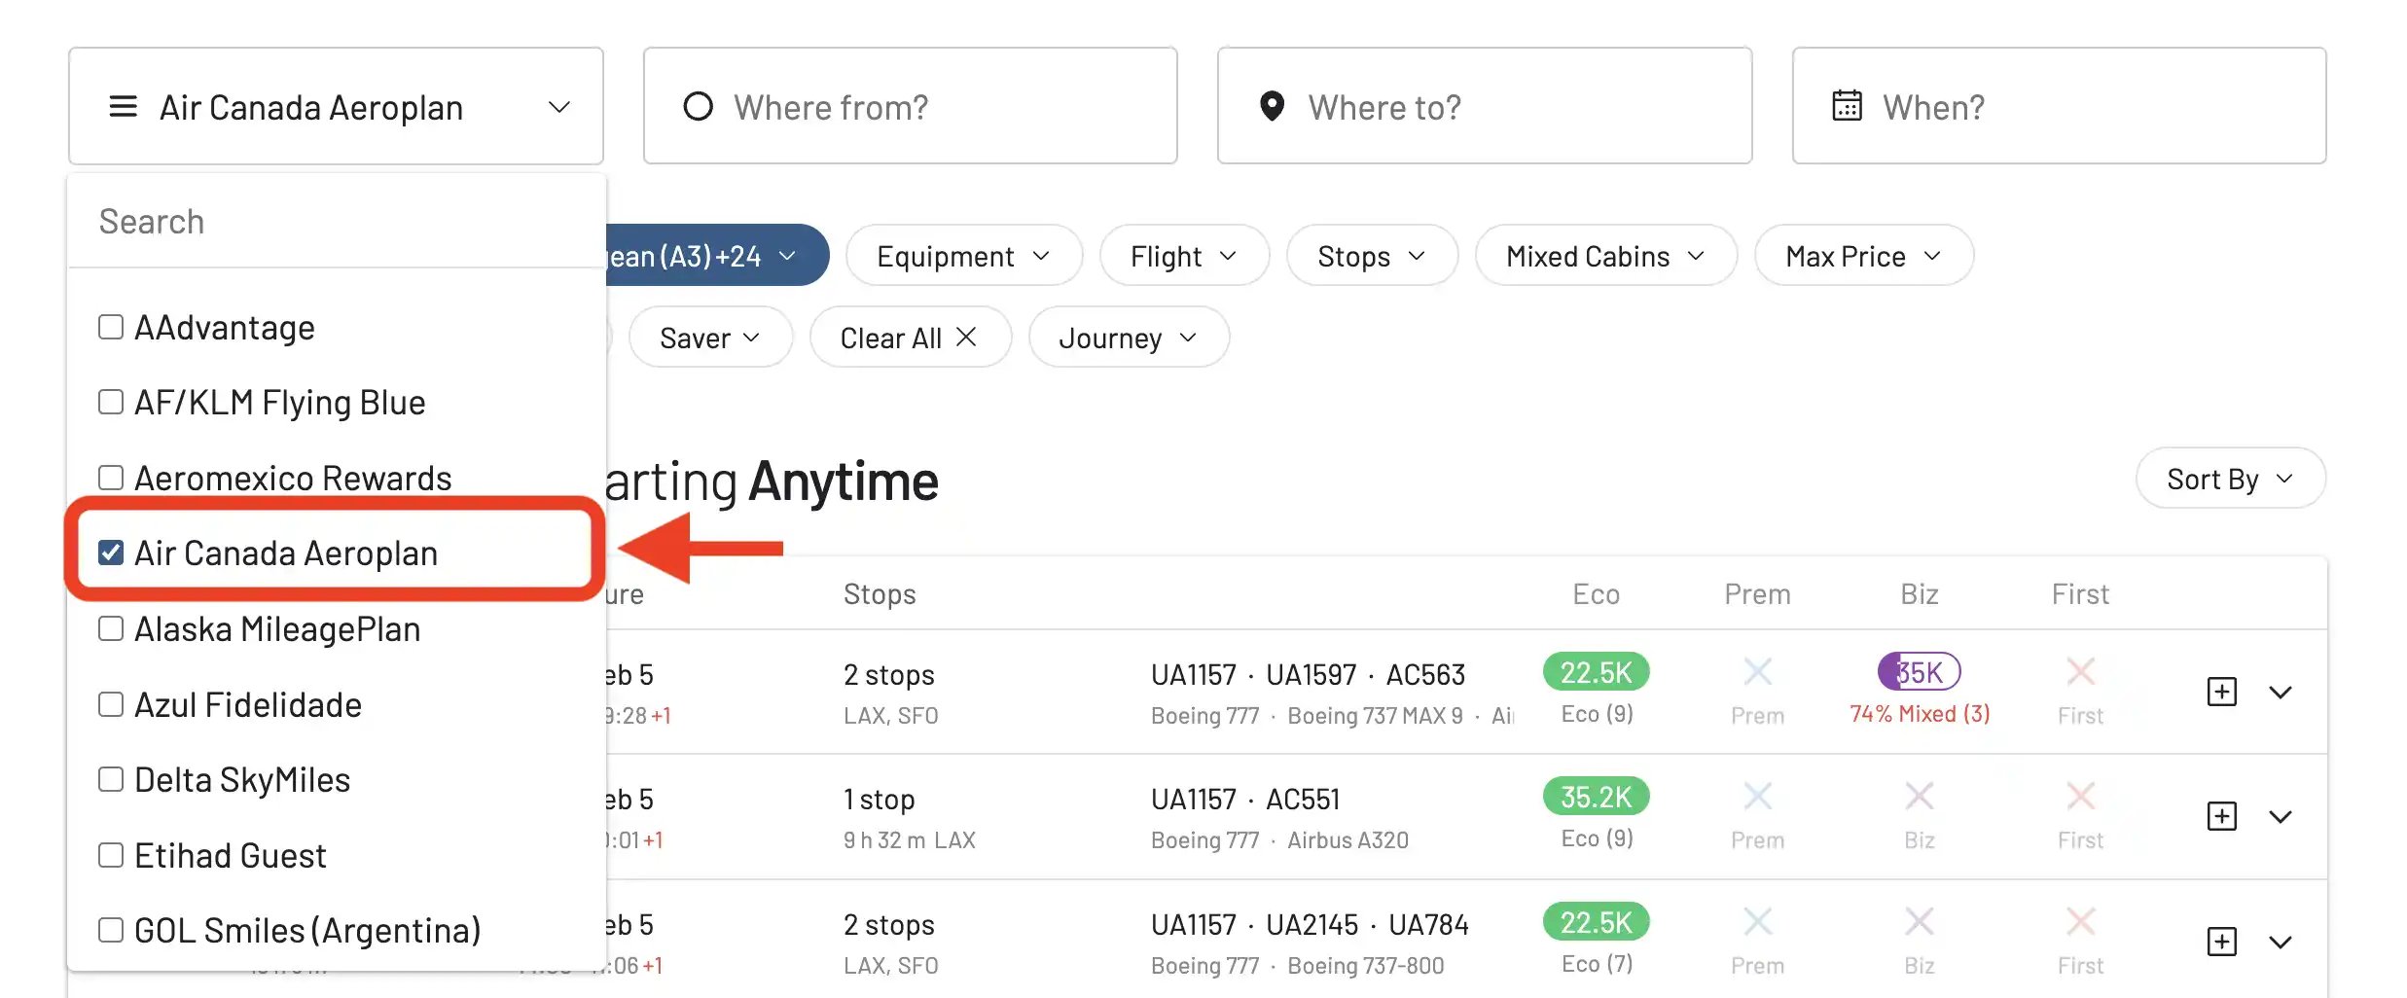Expand details for UA1157 AC551 flight
2407x998 pixels.
(2280, 816)
